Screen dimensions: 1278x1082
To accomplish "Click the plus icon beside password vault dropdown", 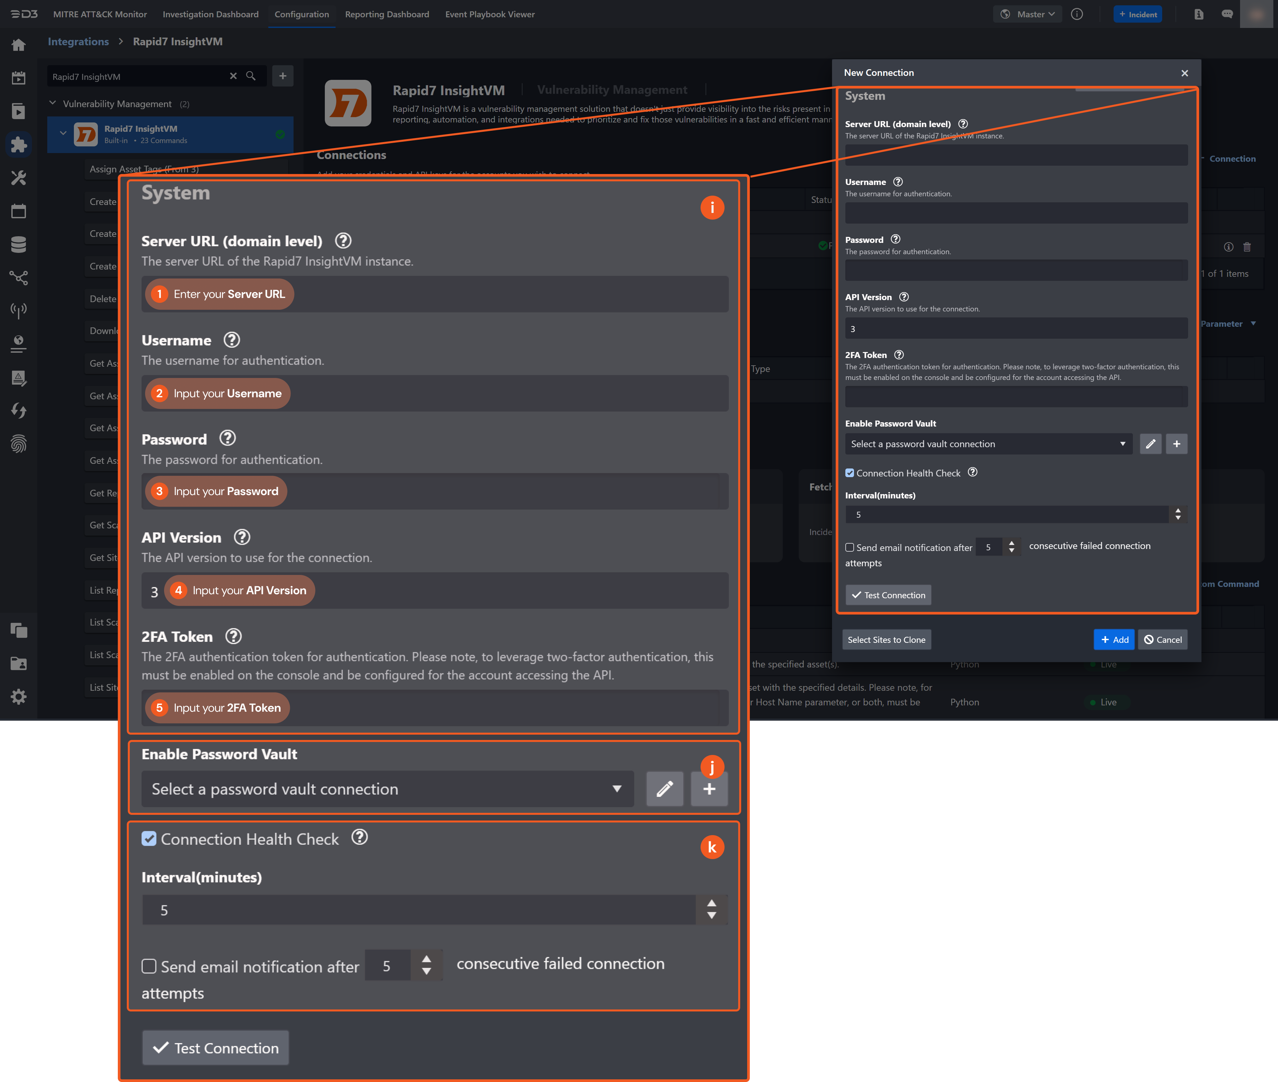I will (1176, 444).
